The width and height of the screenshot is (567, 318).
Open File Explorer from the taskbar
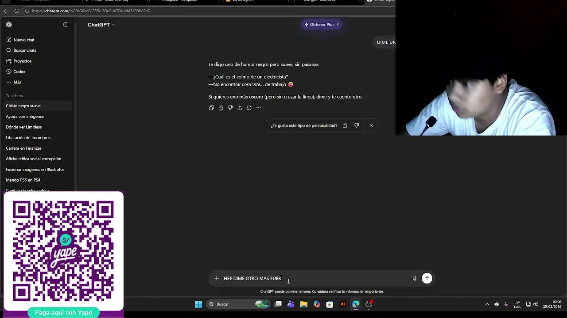303,304
